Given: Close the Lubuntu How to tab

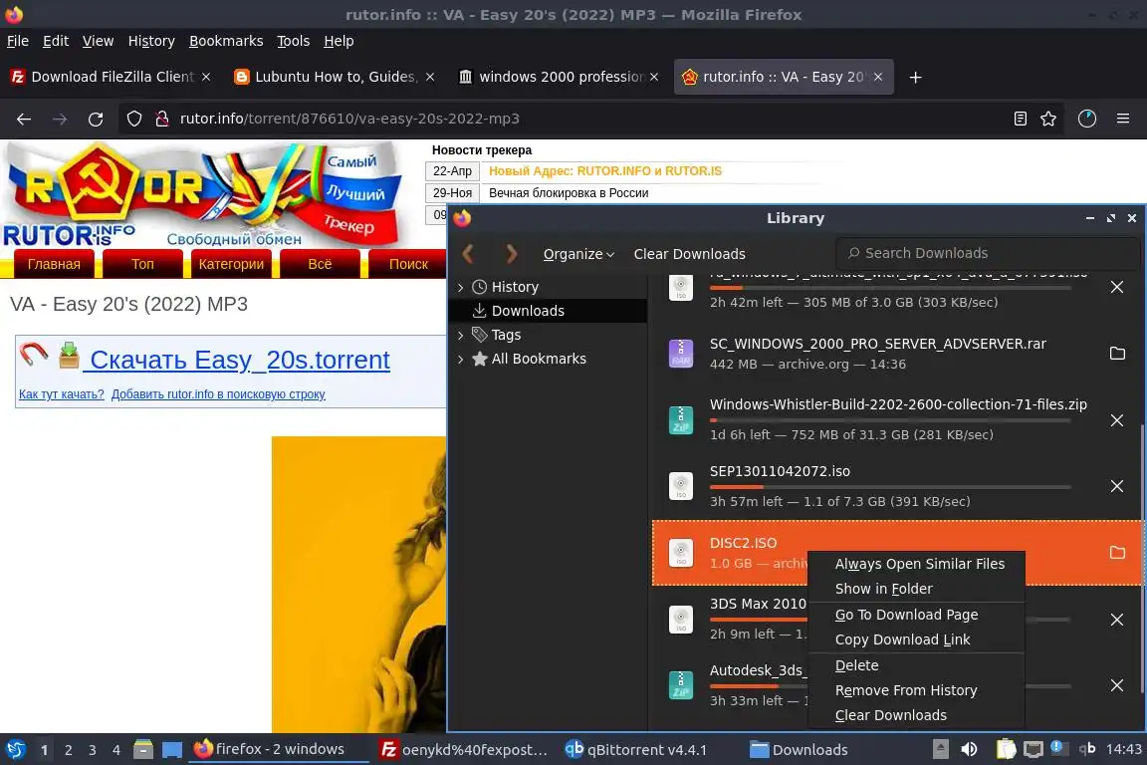Looking at the screenshot, I should [x=430, y=77].
